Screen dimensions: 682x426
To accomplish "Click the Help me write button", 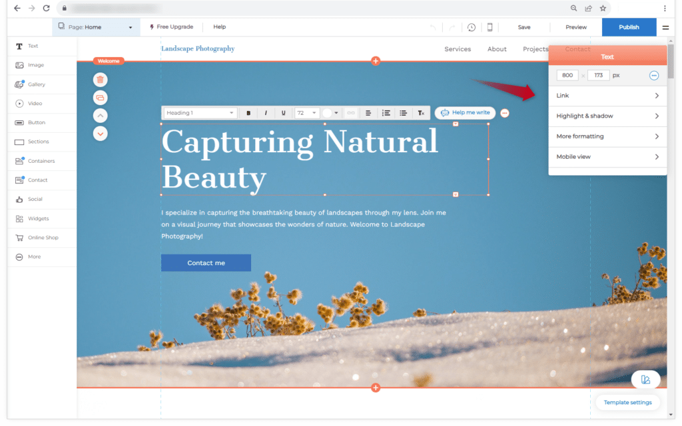I will [x=465, y=113].
